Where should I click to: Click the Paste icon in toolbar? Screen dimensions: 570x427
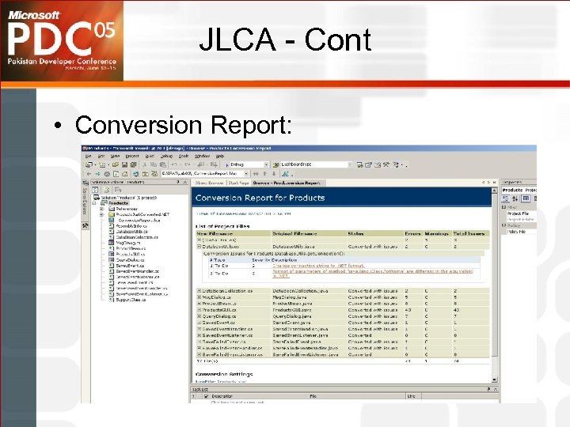click(162, 164)
